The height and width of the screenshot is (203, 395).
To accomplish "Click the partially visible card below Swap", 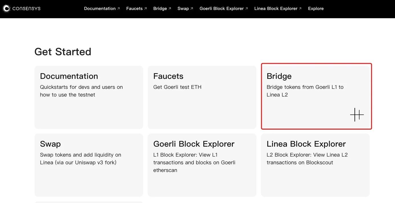I will coord(89,202).
